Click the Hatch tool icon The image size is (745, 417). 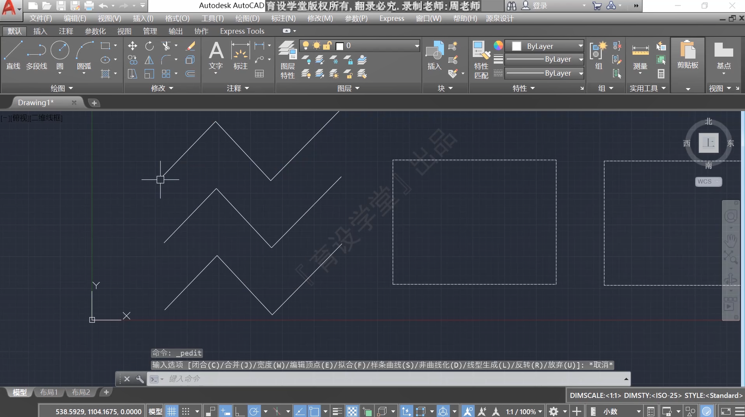(106, 74)
